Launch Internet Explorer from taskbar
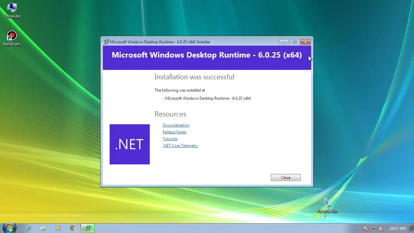Viewport: 414px width, 233px height. point(28,228)
